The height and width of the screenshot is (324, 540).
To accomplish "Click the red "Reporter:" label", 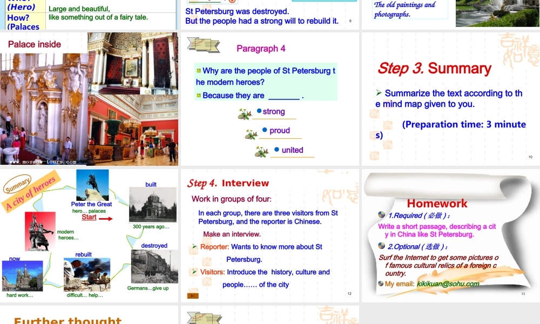I will [x=214, y=247].
